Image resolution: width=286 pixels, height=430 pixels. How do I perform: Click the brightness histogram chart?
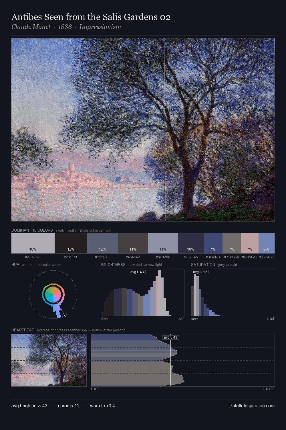pos(143,292)
